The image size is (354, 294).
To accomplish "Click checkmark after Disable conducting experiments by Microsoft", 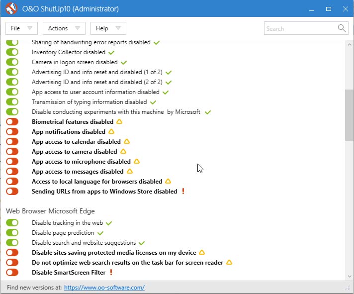I will [208, 112].
